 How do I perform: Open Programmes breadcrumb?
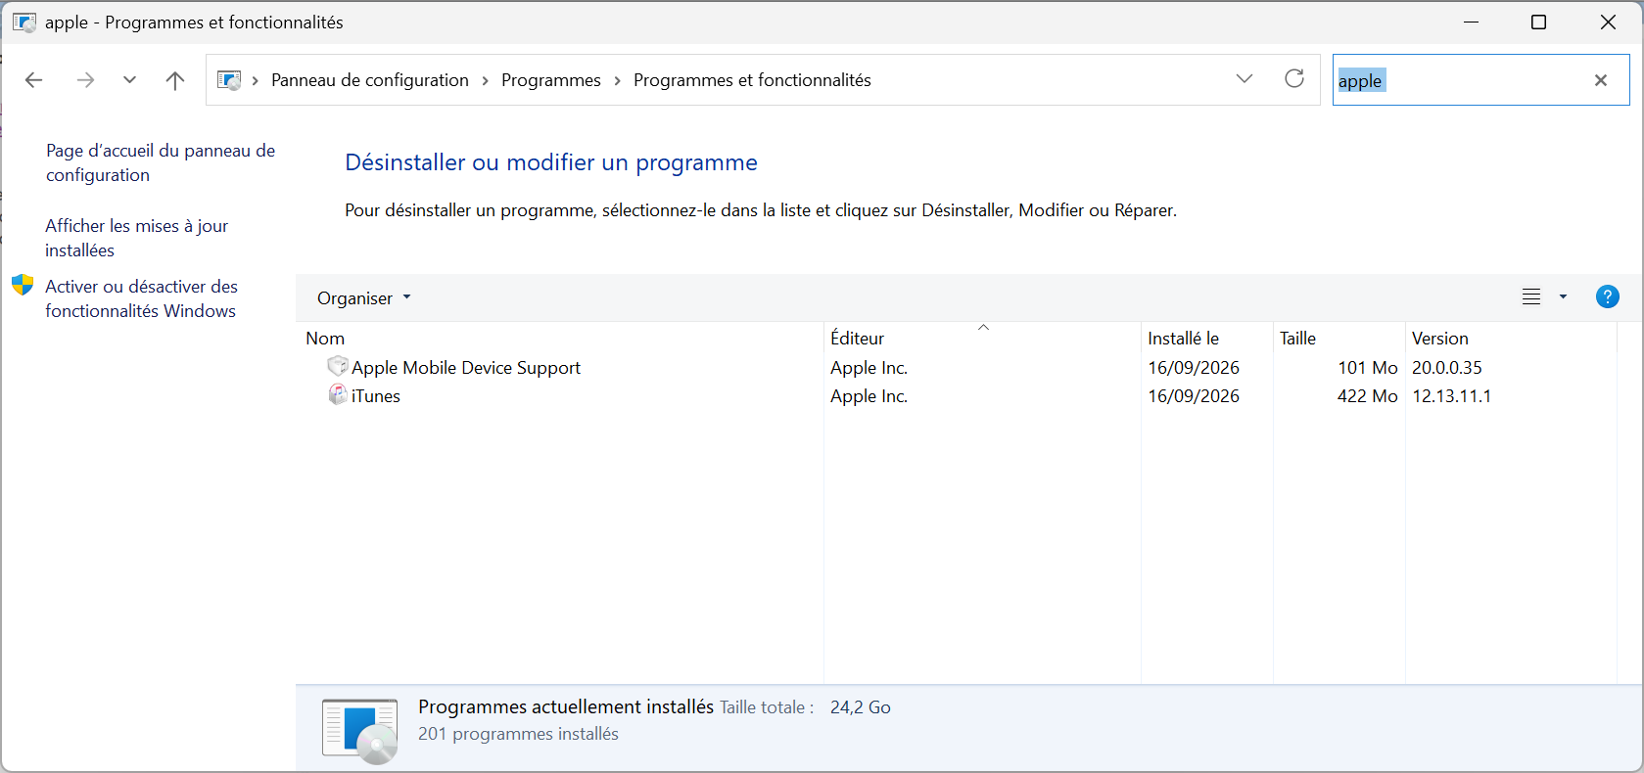tap(551, 80)
